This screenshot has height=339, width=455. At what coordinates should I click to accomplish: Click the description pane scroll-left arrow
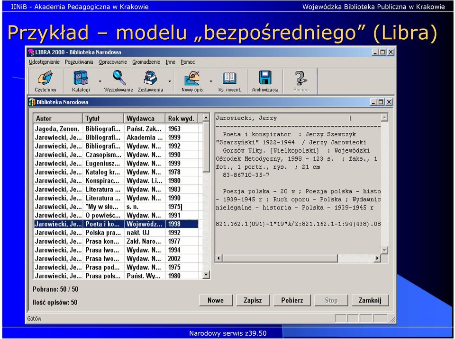click(x=219, y=258)
